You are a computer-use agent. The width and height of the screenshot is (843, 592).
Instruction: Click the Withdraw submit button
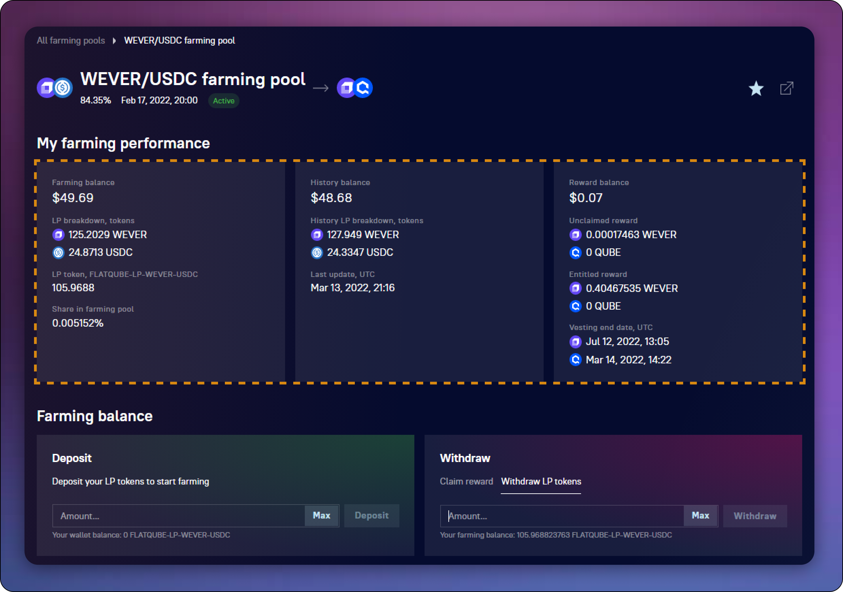755,516
